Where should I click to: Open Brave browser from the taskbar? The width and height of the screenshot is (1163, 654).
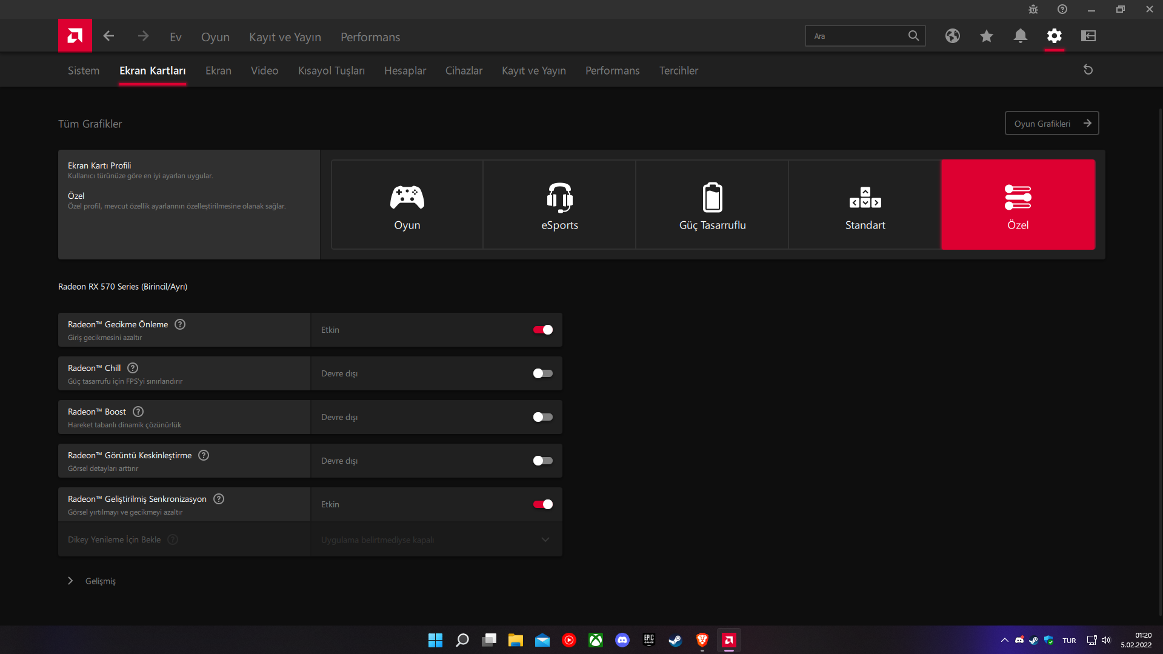702,640
